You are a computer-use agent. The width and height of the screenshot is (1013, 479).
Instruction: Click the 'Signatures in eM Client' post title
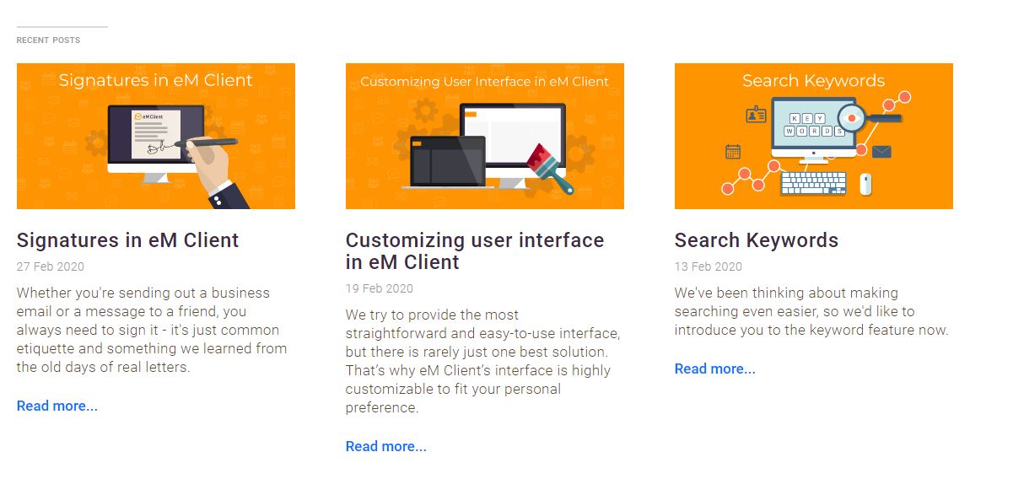[x=128, y=240]
